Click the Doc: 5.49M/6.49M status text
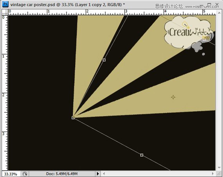 pyautogui.click(x=62, y=174)
